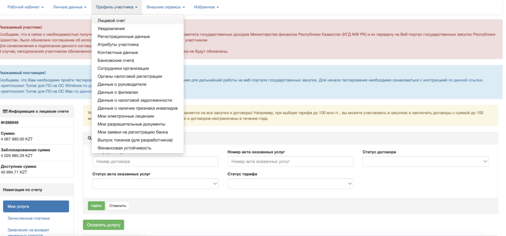This screenshot has width=506, height=236.
Task: Open Банковские счета menu entry
Action: coord(116,60)
